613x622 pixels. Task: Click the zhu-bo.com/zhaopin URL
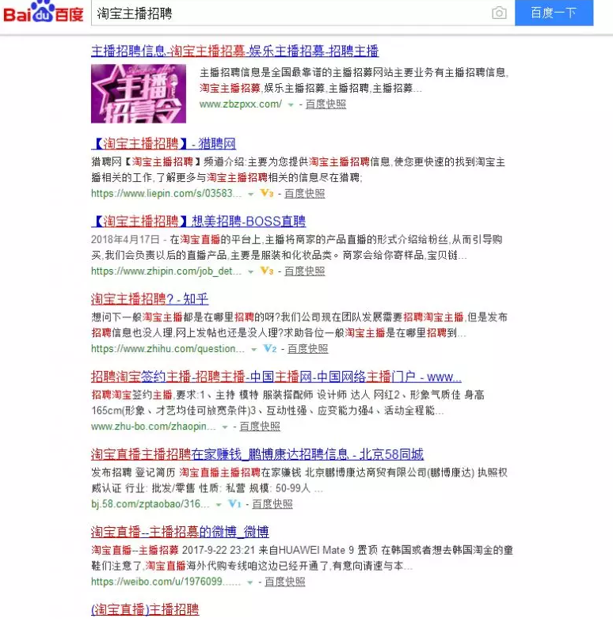pos(154,427)
